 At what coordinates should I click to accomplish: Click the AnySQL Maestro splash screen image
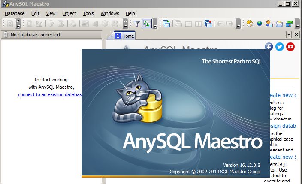(x=176, y=113)
